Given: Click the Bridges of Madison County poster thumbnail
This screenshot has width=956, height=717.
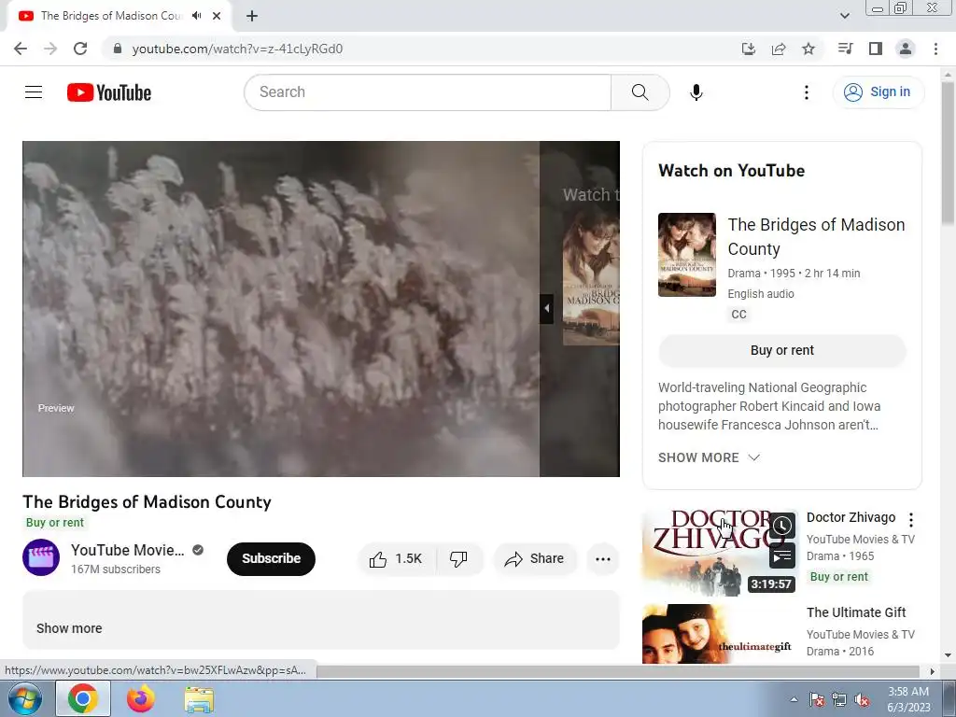Looking at the screenshot, I should point(686,255).
